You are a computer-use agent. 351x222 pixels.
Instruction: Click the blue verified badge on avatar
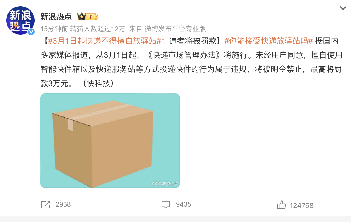31,31
